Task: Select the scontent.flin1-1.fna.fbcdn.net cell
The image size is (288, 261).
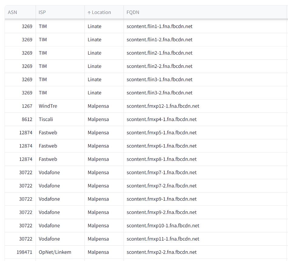Action: tap(159, 26)
